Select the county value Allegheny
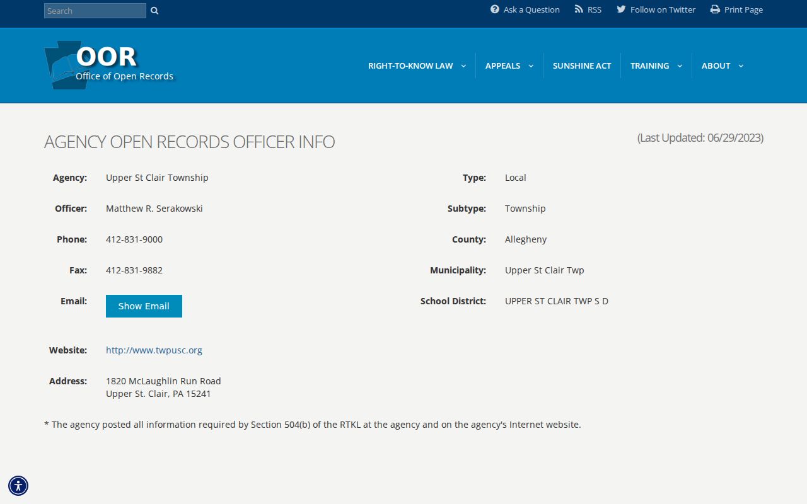This screenshot has width=807, height=504. point(526,239)
